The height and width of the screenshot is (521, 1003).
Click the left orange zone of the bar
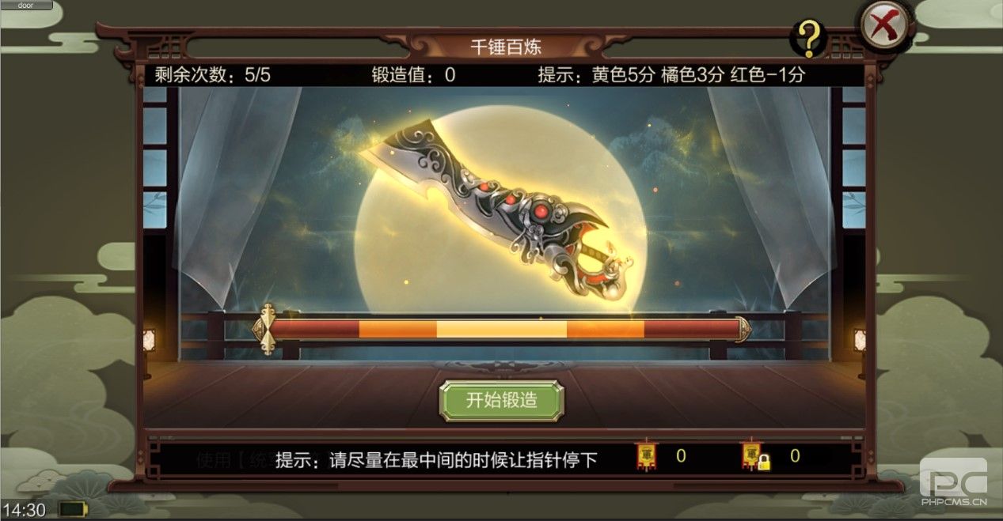(397, 329)
